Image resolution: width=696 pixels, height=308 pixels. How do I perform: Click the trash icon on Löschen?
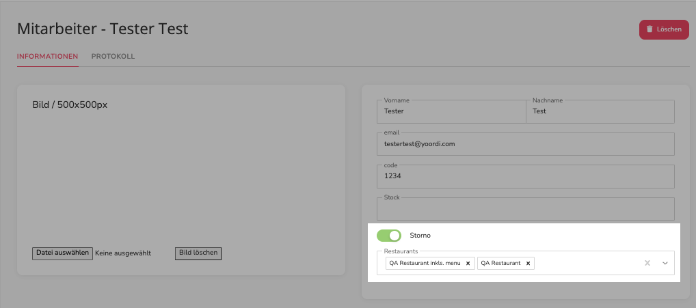(x=650, y=29)
